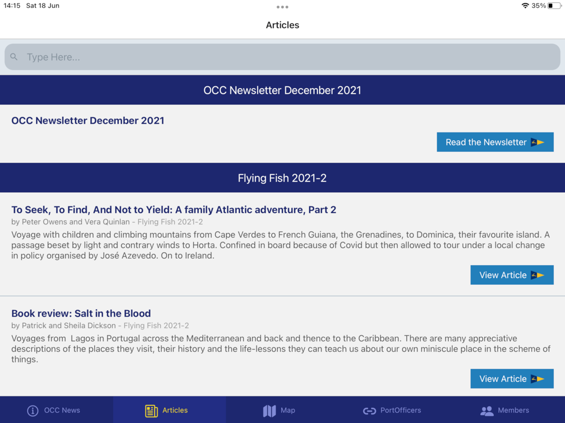Go to the Members tab label
Viewport: 565px width, 423px height.
(514, 410)
